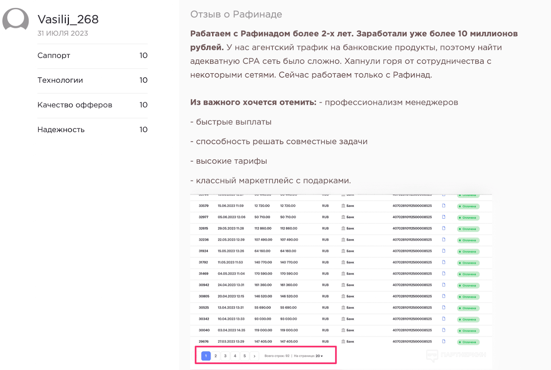The width and height of the screenshot is (551, 370).
Task: Click the review date 31 ИЮЛЯ 2023
Action: pyautogui.click(x=63, y=33)
